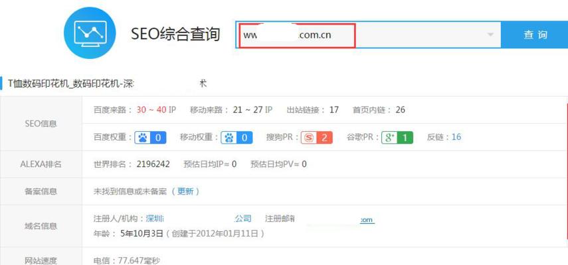Click the world rank 2196242
568x265 pixels.
pos(153,164)
